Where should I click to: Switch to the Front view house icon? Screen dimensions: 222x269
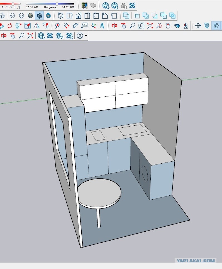(78, 16)
